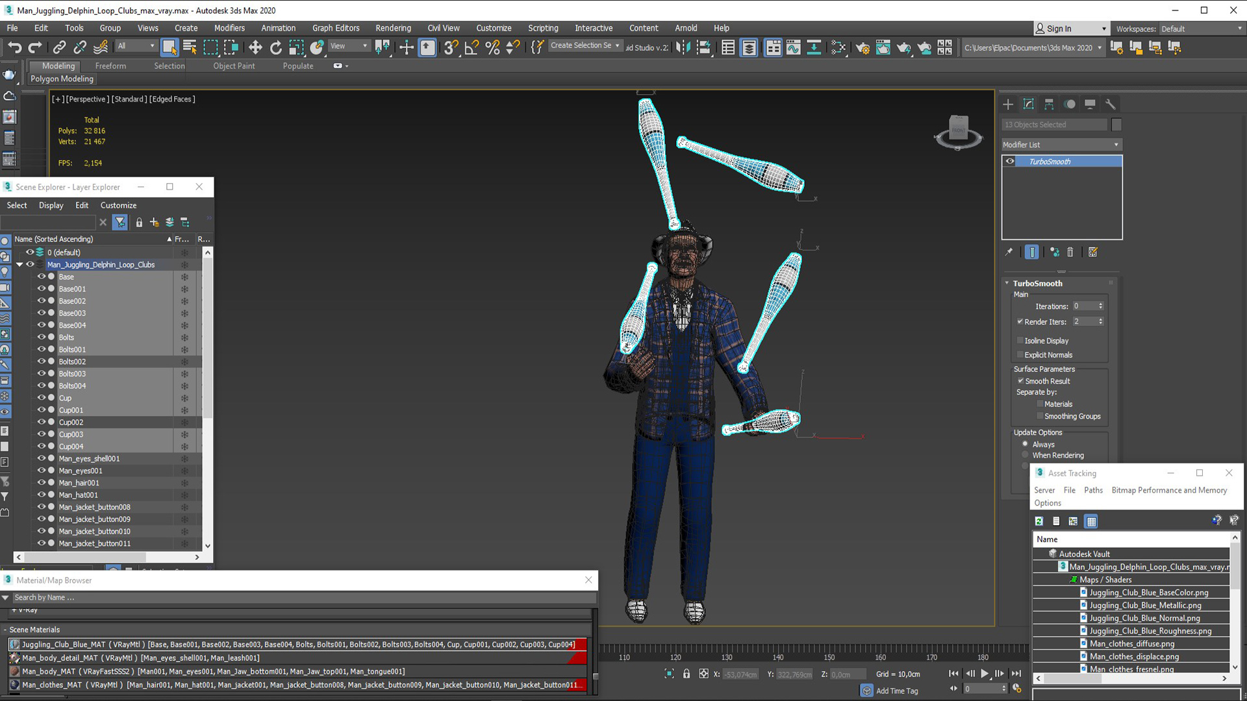The height and width of the screenshot is (701, 1247).
Task: Open the Rendered Frame Window
Action: tap(883, 47)
